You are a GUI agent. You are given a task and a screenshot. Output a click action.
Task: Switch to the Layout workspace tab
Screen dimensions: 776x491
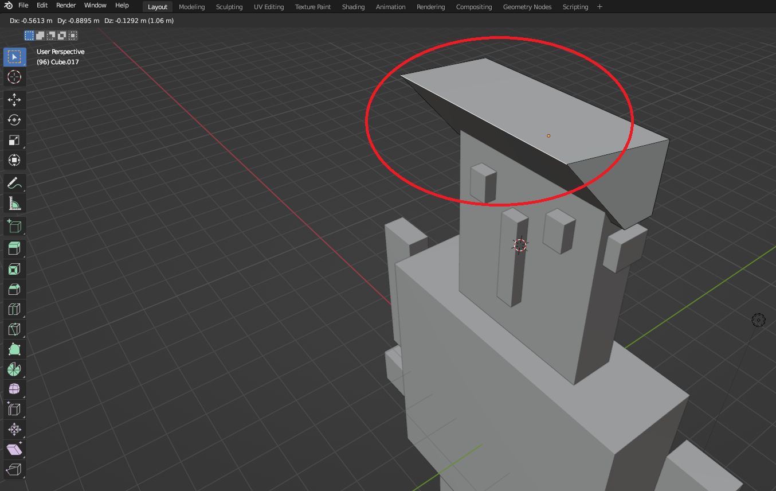click(x=158, y=7)
